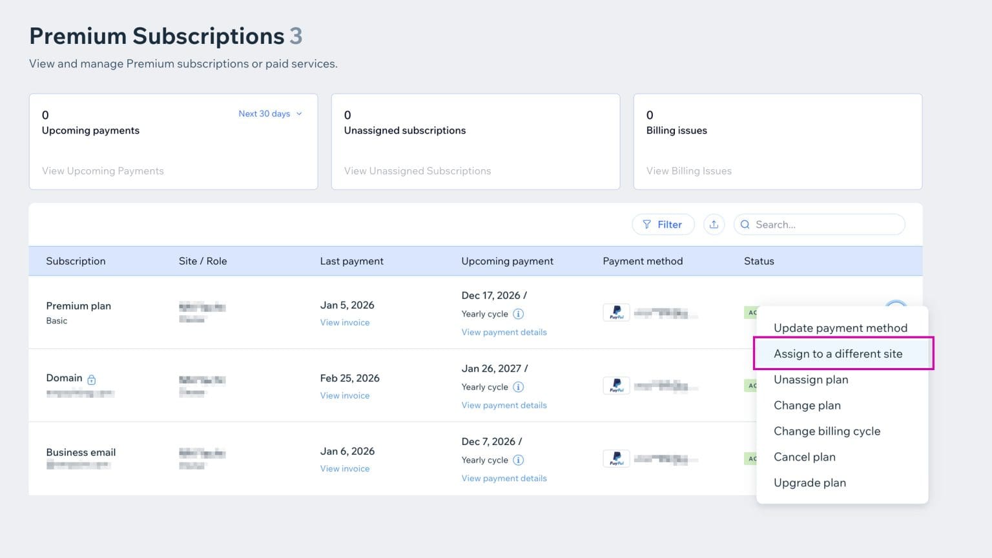Click the Unassigned subscriptions card title
The height and width of the screenshot is (558, 992).
405,130
